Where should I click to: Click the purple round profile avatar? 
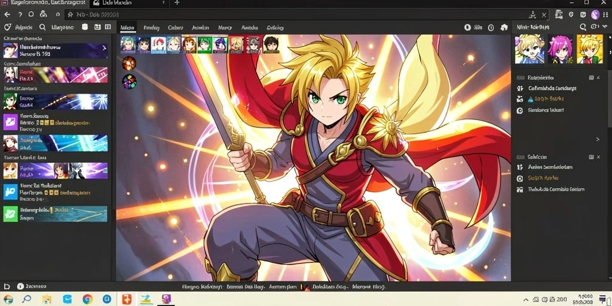tap(595, 14)
